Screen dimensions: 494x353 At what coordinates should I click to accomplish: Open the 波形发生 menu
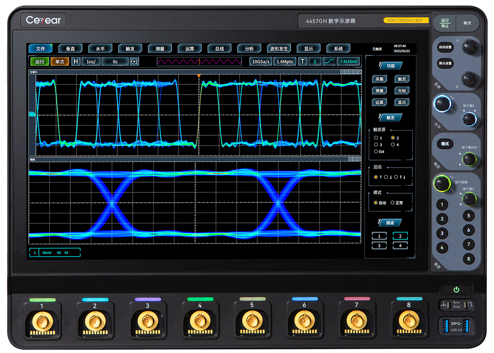coord(279,49)
